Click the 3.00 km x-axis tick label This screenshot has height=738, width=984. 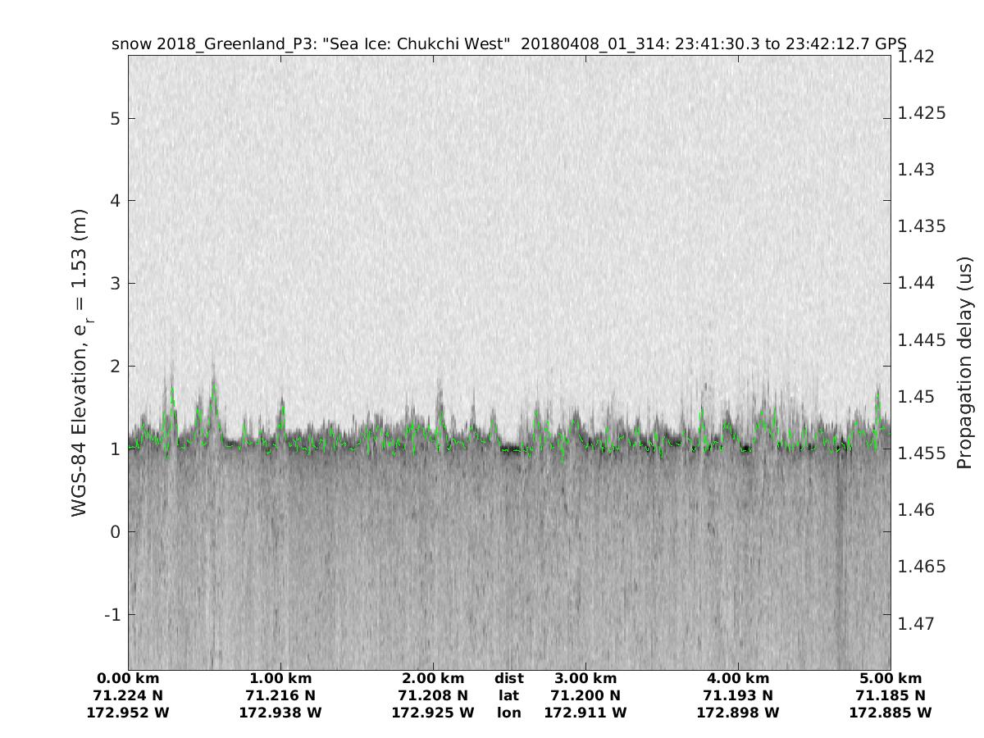585,679
